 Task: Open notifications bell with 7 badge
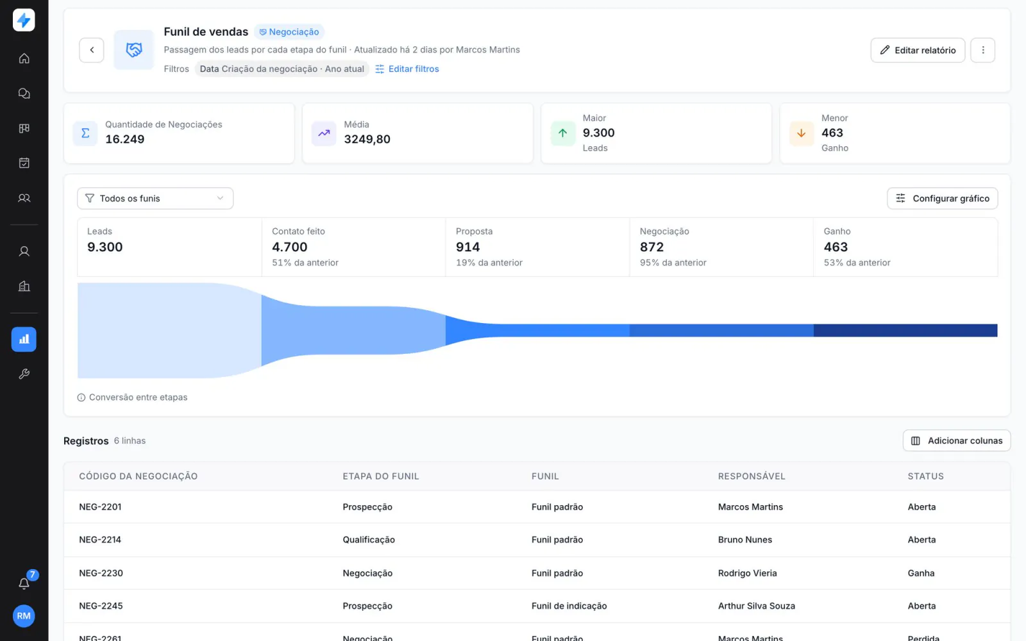(24, 583)
